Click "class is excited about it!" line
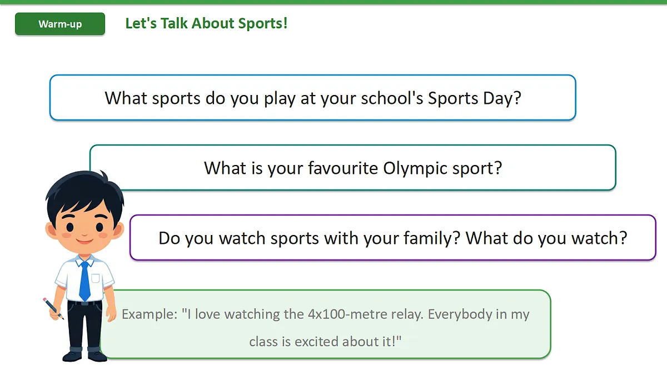 (x=325, y=342)
